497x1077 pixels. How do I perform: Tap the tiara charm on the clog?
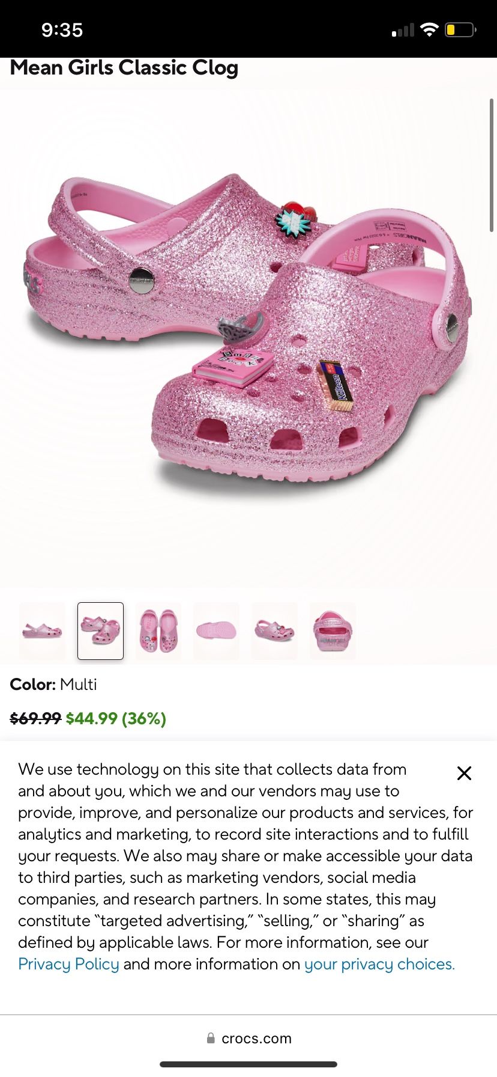240,326
